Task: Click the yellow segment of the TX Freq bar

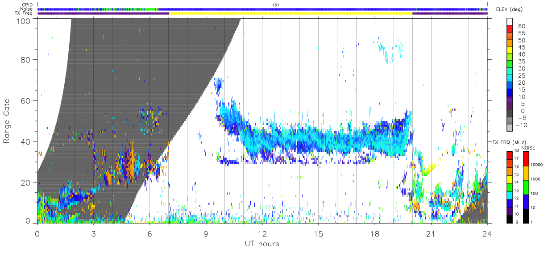Action: pyautogui.click(x=291, y=13)
